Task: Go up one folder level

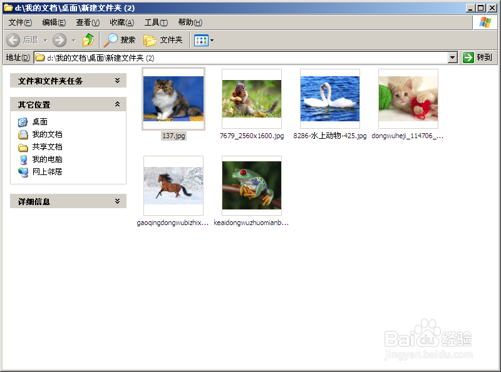Action: (88, 40)
